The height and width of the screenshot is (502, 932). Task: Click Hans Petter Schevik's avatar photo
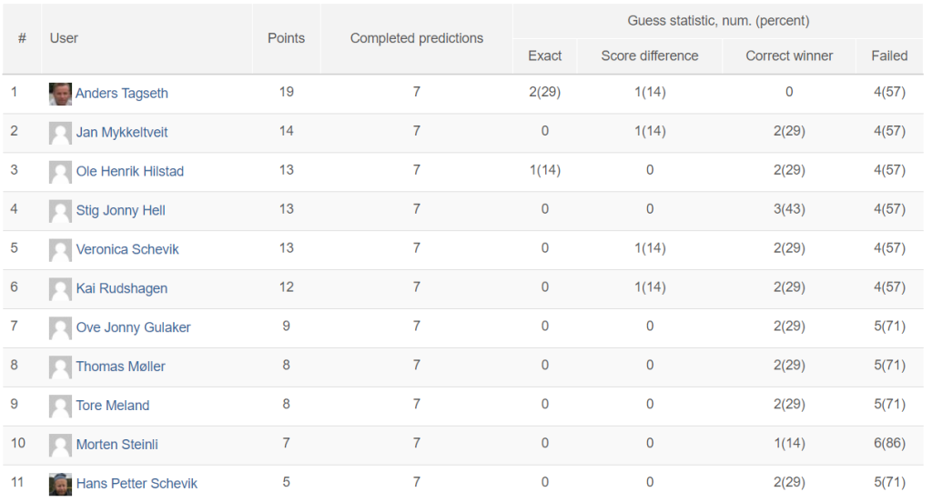tap(60, 484)
